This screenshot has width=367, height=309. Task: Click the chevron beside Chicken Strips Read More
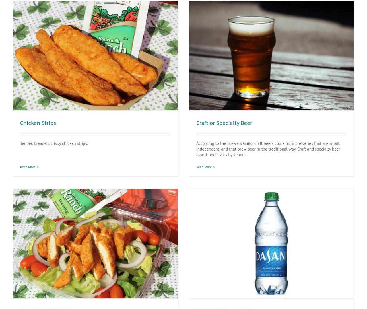(38, 167)
